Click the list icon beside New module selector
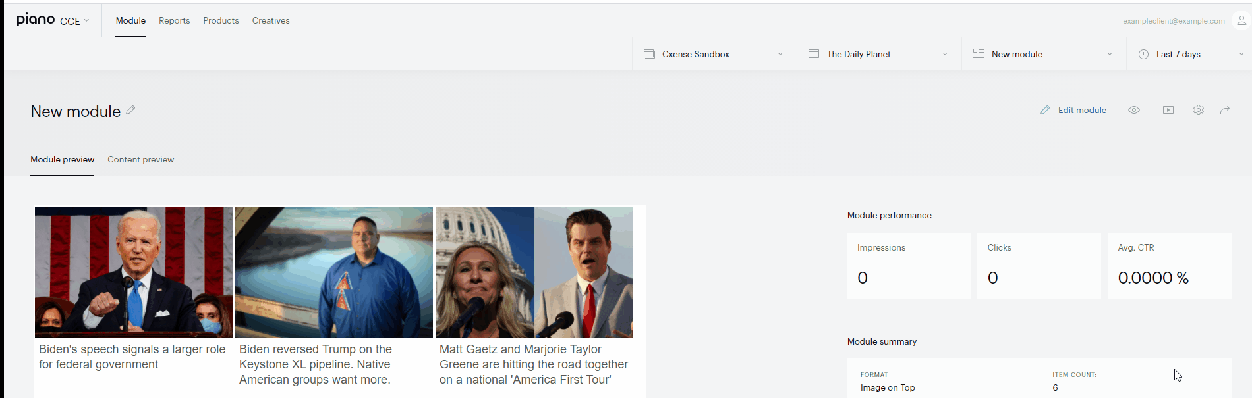This screenshot has height=398, width=1252. tap(979, 53)
